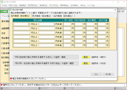Maximize the 自社銀行口座情報 window
127x90 pixels.
[118, 2]
